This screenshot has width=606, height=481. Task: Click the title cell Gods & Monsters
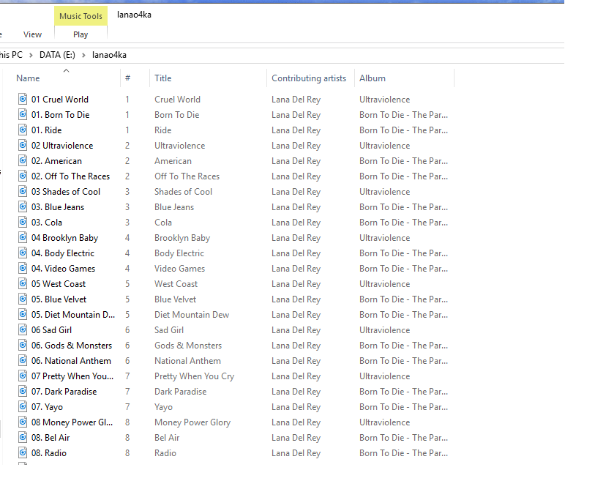(188, 346)
